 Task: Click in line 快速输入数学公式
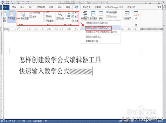coord(44,71)
